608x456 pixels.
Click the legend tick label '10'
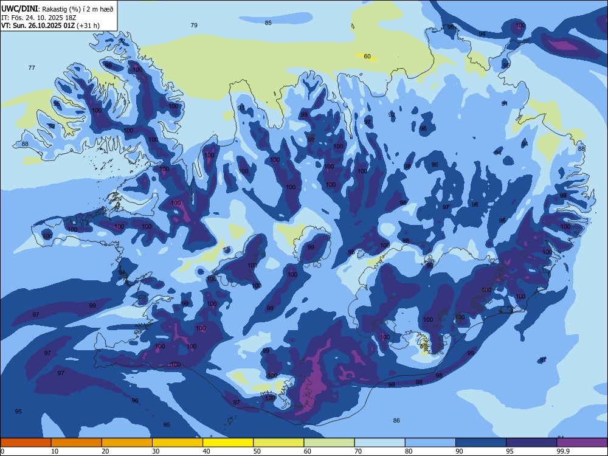(55, 451)
